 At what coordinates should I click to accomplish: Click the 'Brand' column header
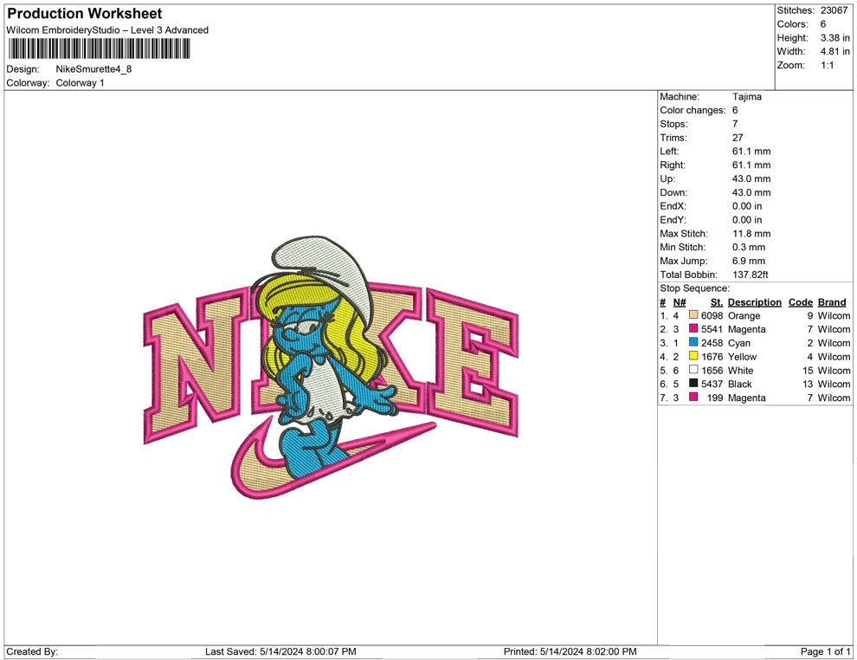click(x=832, y=301)
